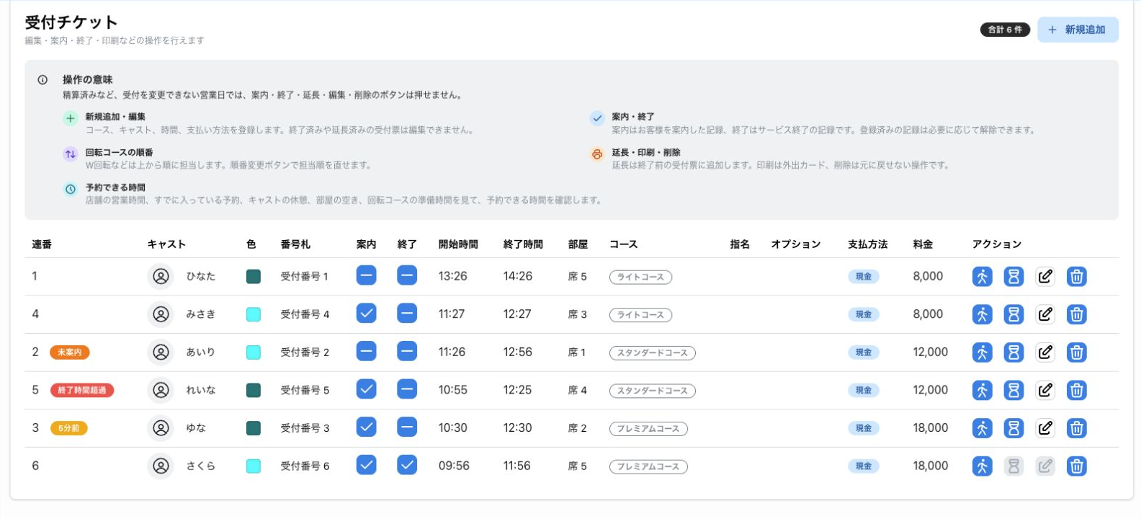Delete the ticket for みさき
Image resolution: width=1141 pixels, height=519 pixels.
click(1077, 314)
